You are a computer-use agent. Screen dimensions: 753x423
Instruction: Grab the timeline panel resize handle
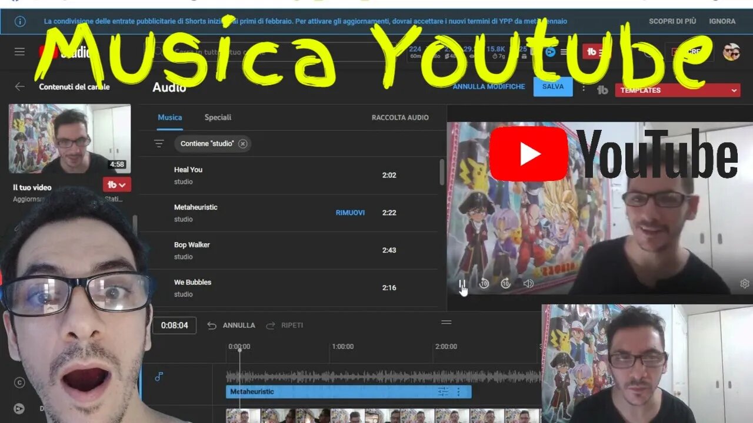coord(447,322)
